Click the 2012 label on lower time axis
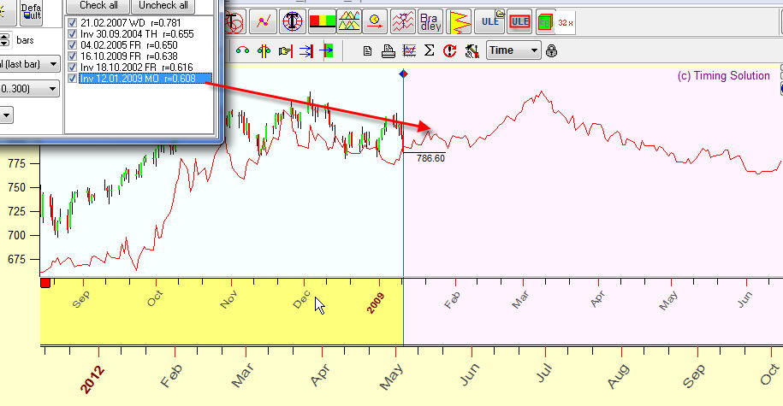 click(93, 379)
